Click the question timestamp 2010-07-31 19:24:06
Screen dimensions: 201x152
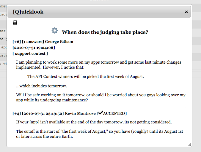coord(34,48)
